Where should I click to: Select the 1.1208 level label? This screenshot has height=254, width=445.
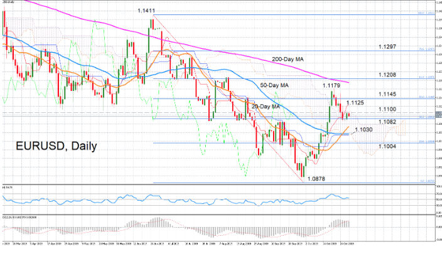coord(387,75)
